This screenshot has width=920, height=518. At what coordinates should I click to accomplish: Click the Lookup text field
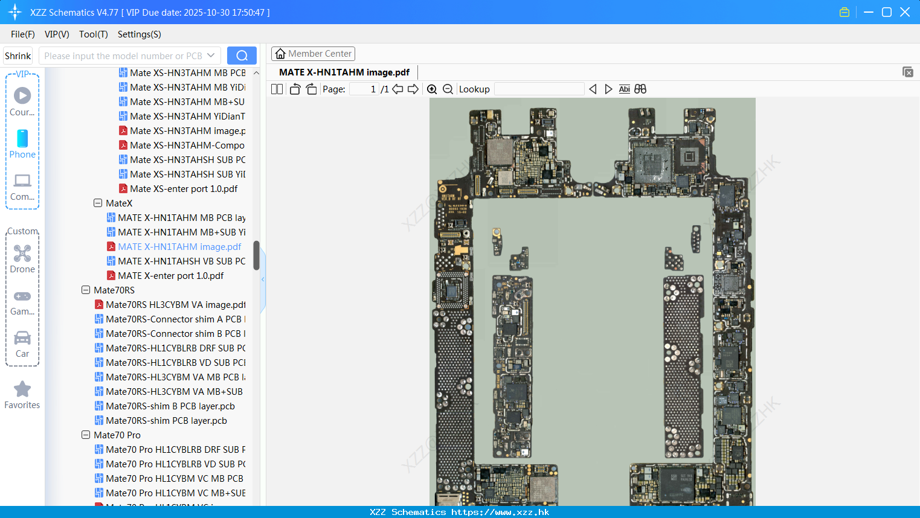pos(539,89)
